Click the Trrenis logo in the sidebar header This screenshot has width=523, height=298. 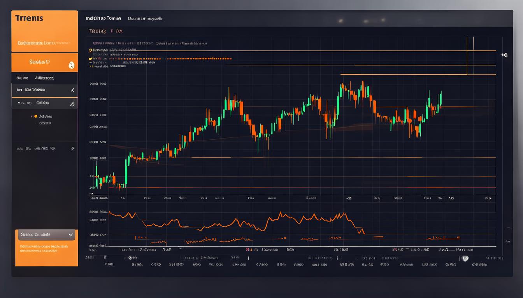(x=29, y=19)
